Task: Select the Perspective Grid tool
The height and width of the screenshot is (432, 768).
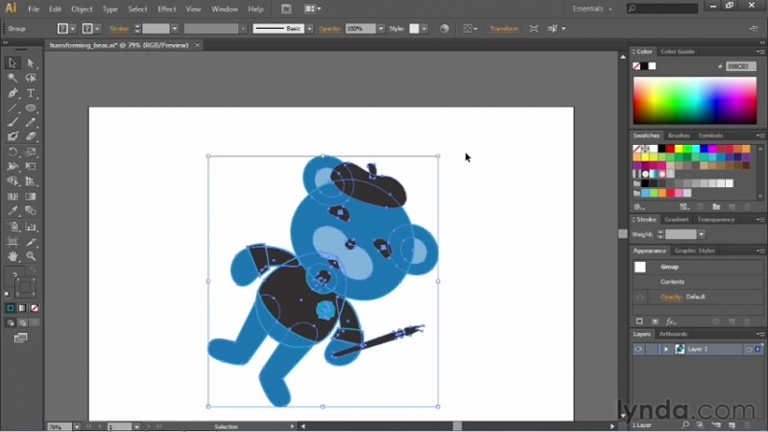Action: [31, 181]
